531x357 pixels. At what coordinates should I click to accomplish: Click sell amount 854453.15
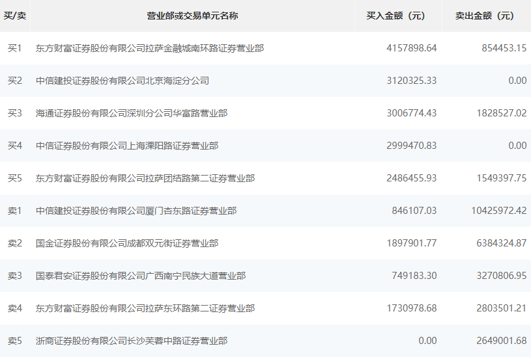[504, 48]
